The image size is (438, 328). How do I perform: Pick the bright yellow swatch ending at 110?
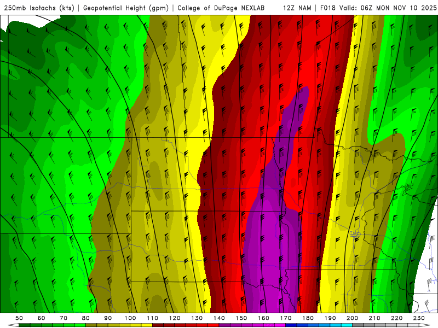click(147, 325)
